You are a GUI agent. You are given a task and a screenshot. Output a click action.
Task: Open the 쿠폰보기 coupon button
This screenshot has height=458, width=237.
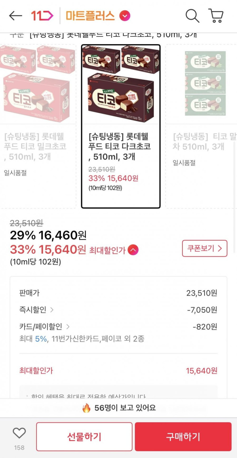[204, 248]
